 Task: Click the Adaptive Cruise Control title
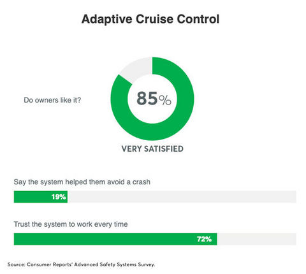point(150,19)
